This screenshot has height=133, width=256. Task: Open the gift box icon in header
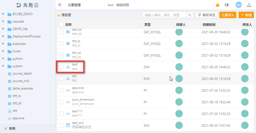217,5
